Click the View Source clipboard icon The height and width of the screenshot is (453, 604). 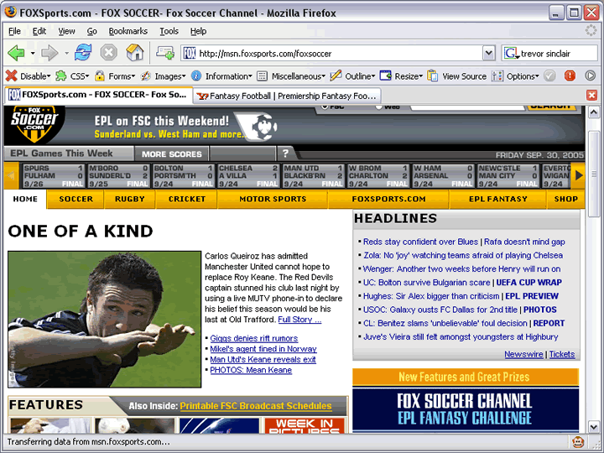(433, 75)
